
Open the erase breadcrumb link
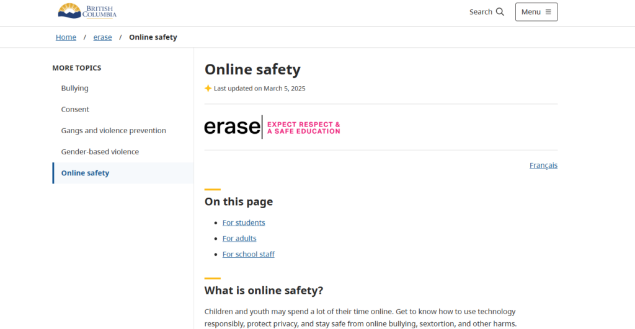pos(102,37)
